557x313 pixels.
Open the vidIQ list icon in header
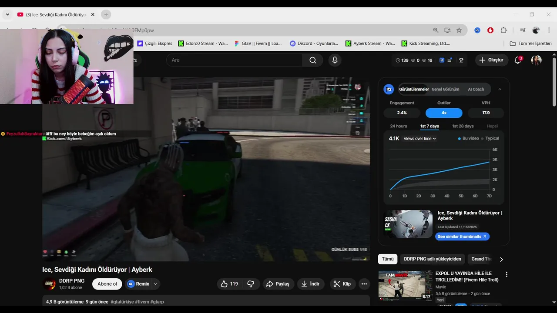[x=450, y=60]
